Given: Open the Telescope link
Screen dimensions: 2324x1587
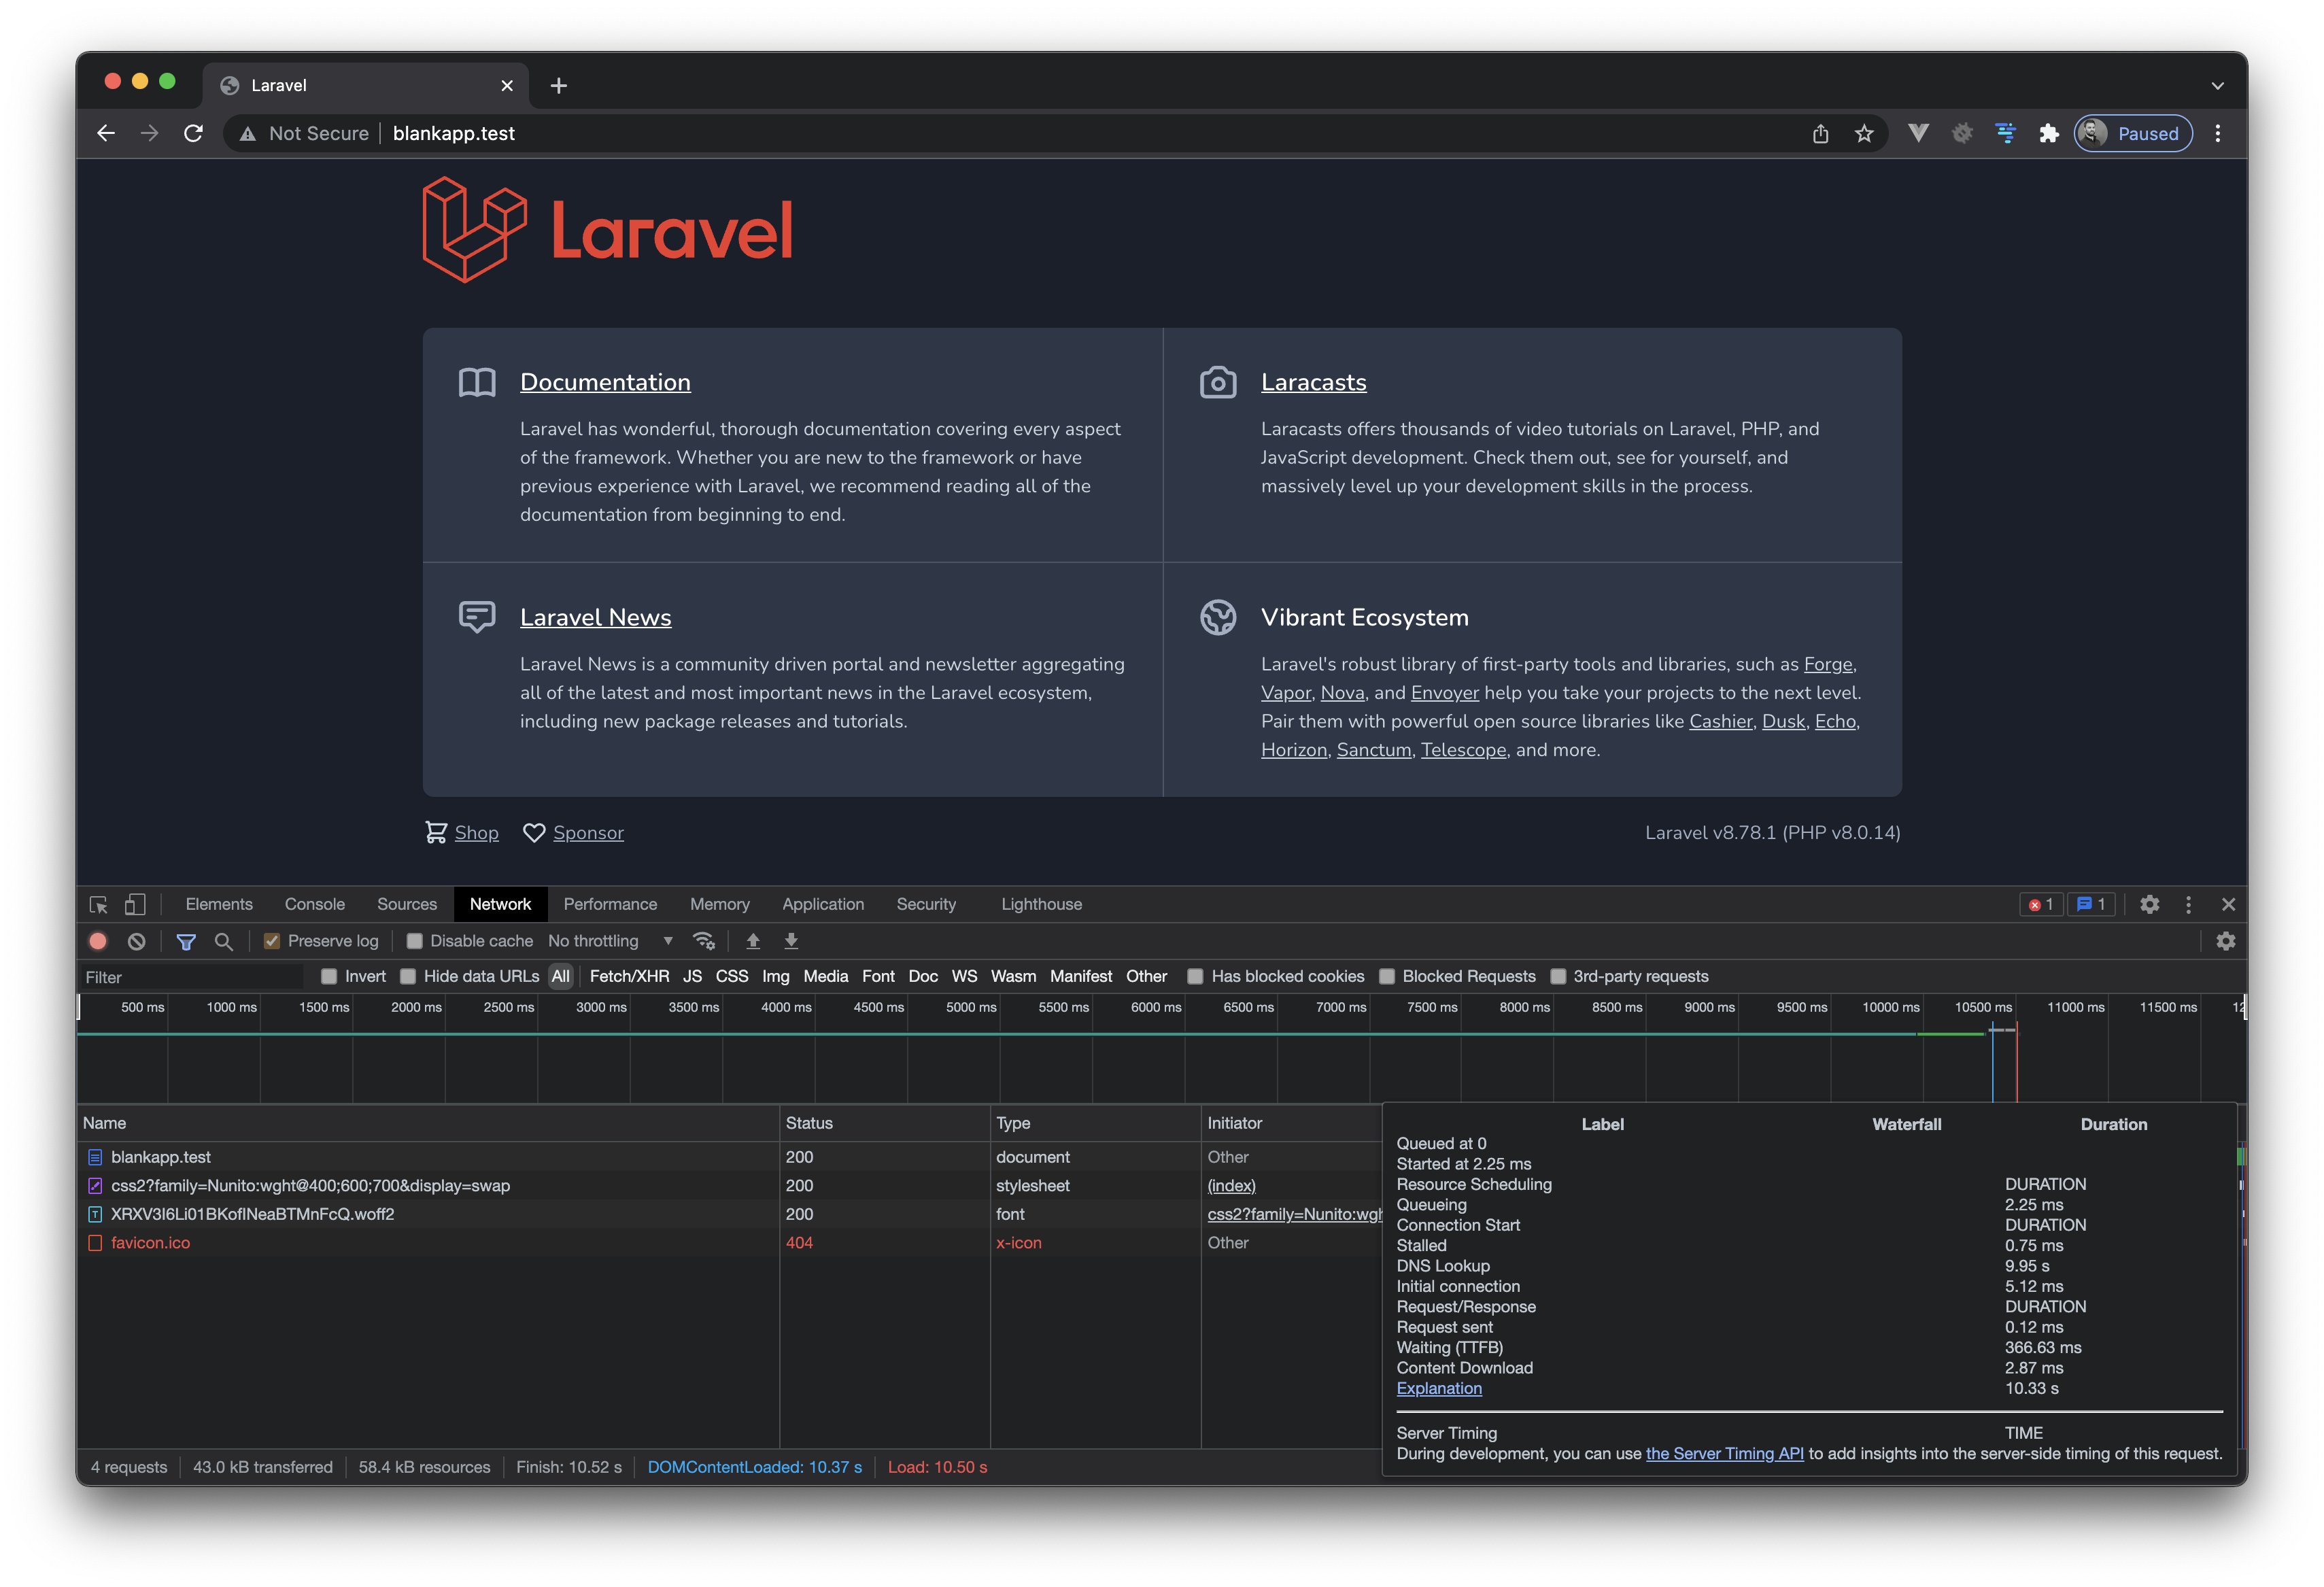Looking at the screenshot, I should coord(1463,749).
